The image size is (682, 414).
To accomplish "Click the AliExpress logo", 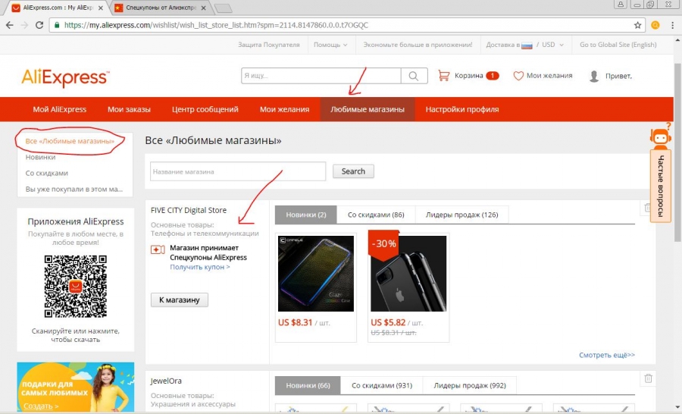I will click(x=65, y=77).
